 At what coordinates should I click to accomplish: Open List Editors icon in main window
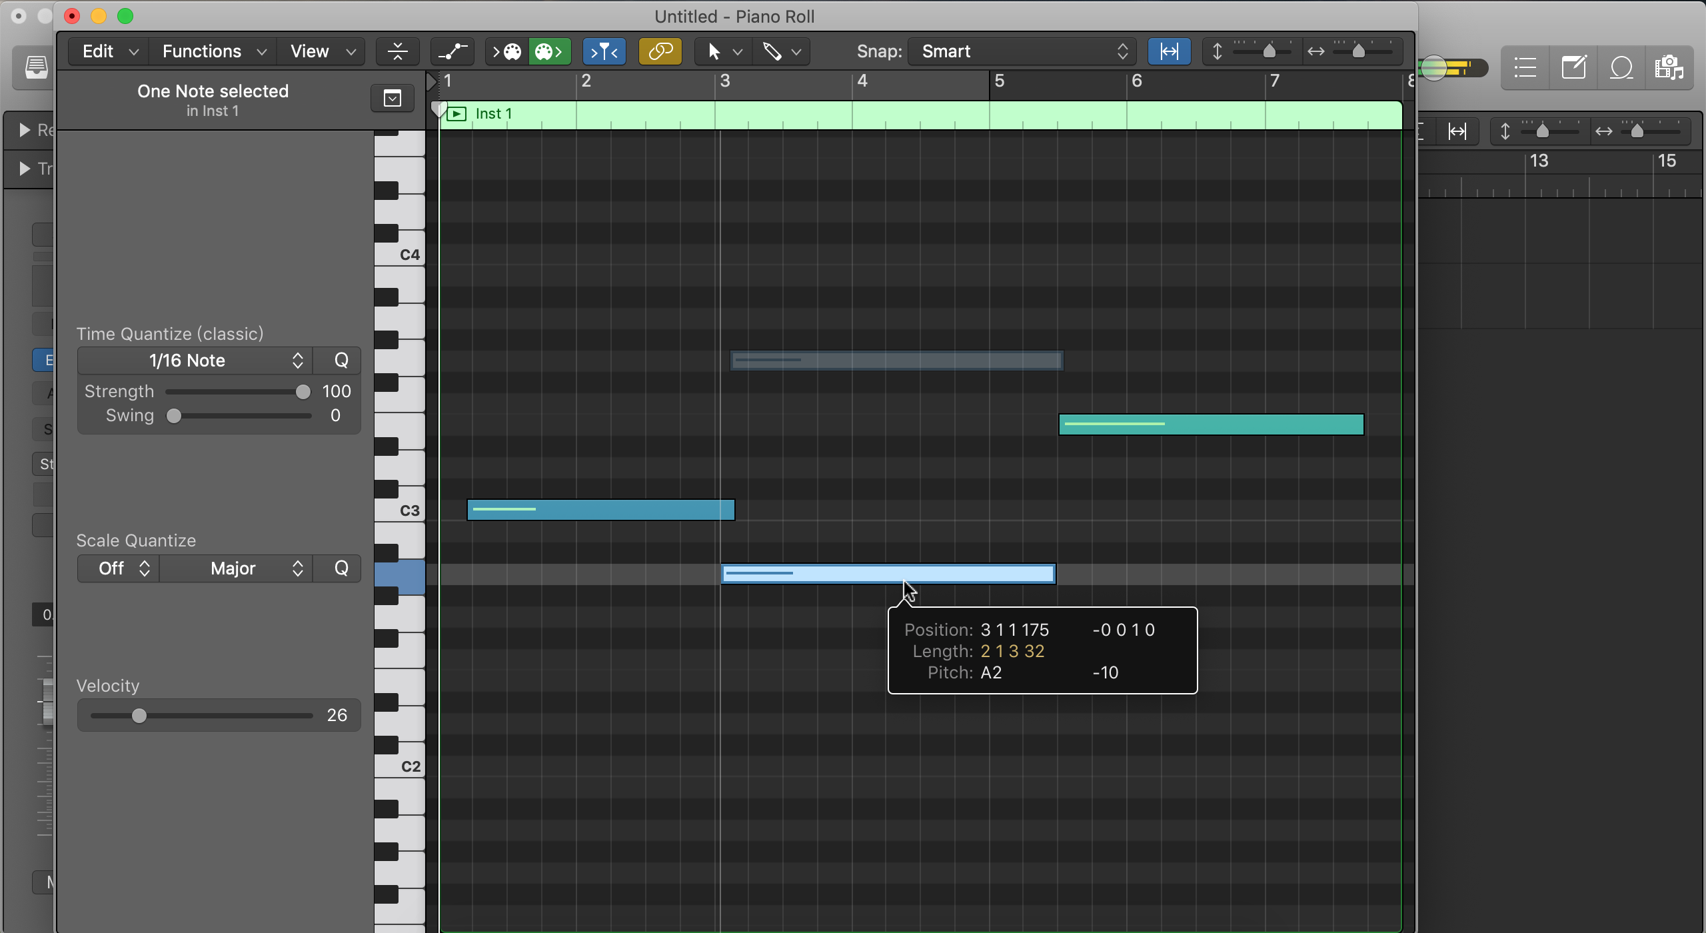pos(1525,67)
